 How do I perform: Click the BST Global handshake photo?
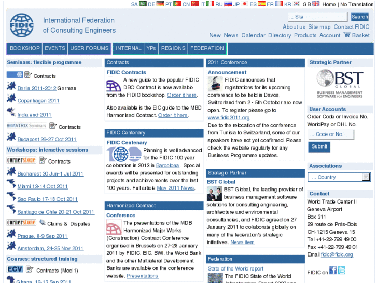[x=214, y=194]
